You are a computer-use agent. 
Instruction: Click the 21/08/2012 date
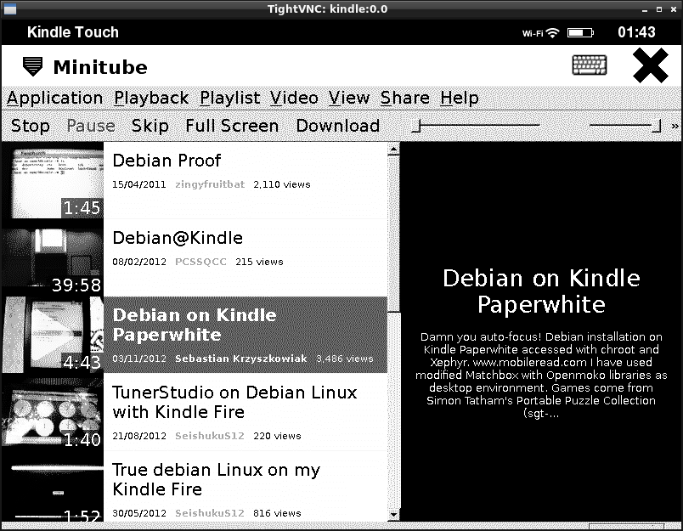click(139, 436)
